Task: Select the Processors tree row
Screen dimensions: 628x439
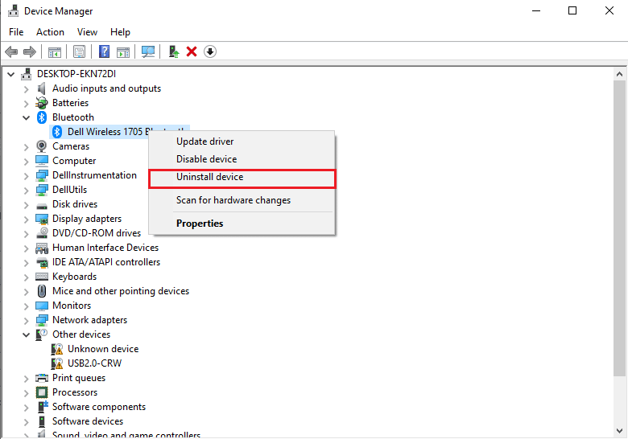Action: 75,392
